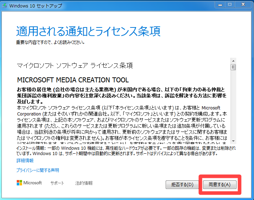Screen dimensions: 254x200
Task: Click the 適用される通知とライセンス条項 title
Action: pos(88,31)
